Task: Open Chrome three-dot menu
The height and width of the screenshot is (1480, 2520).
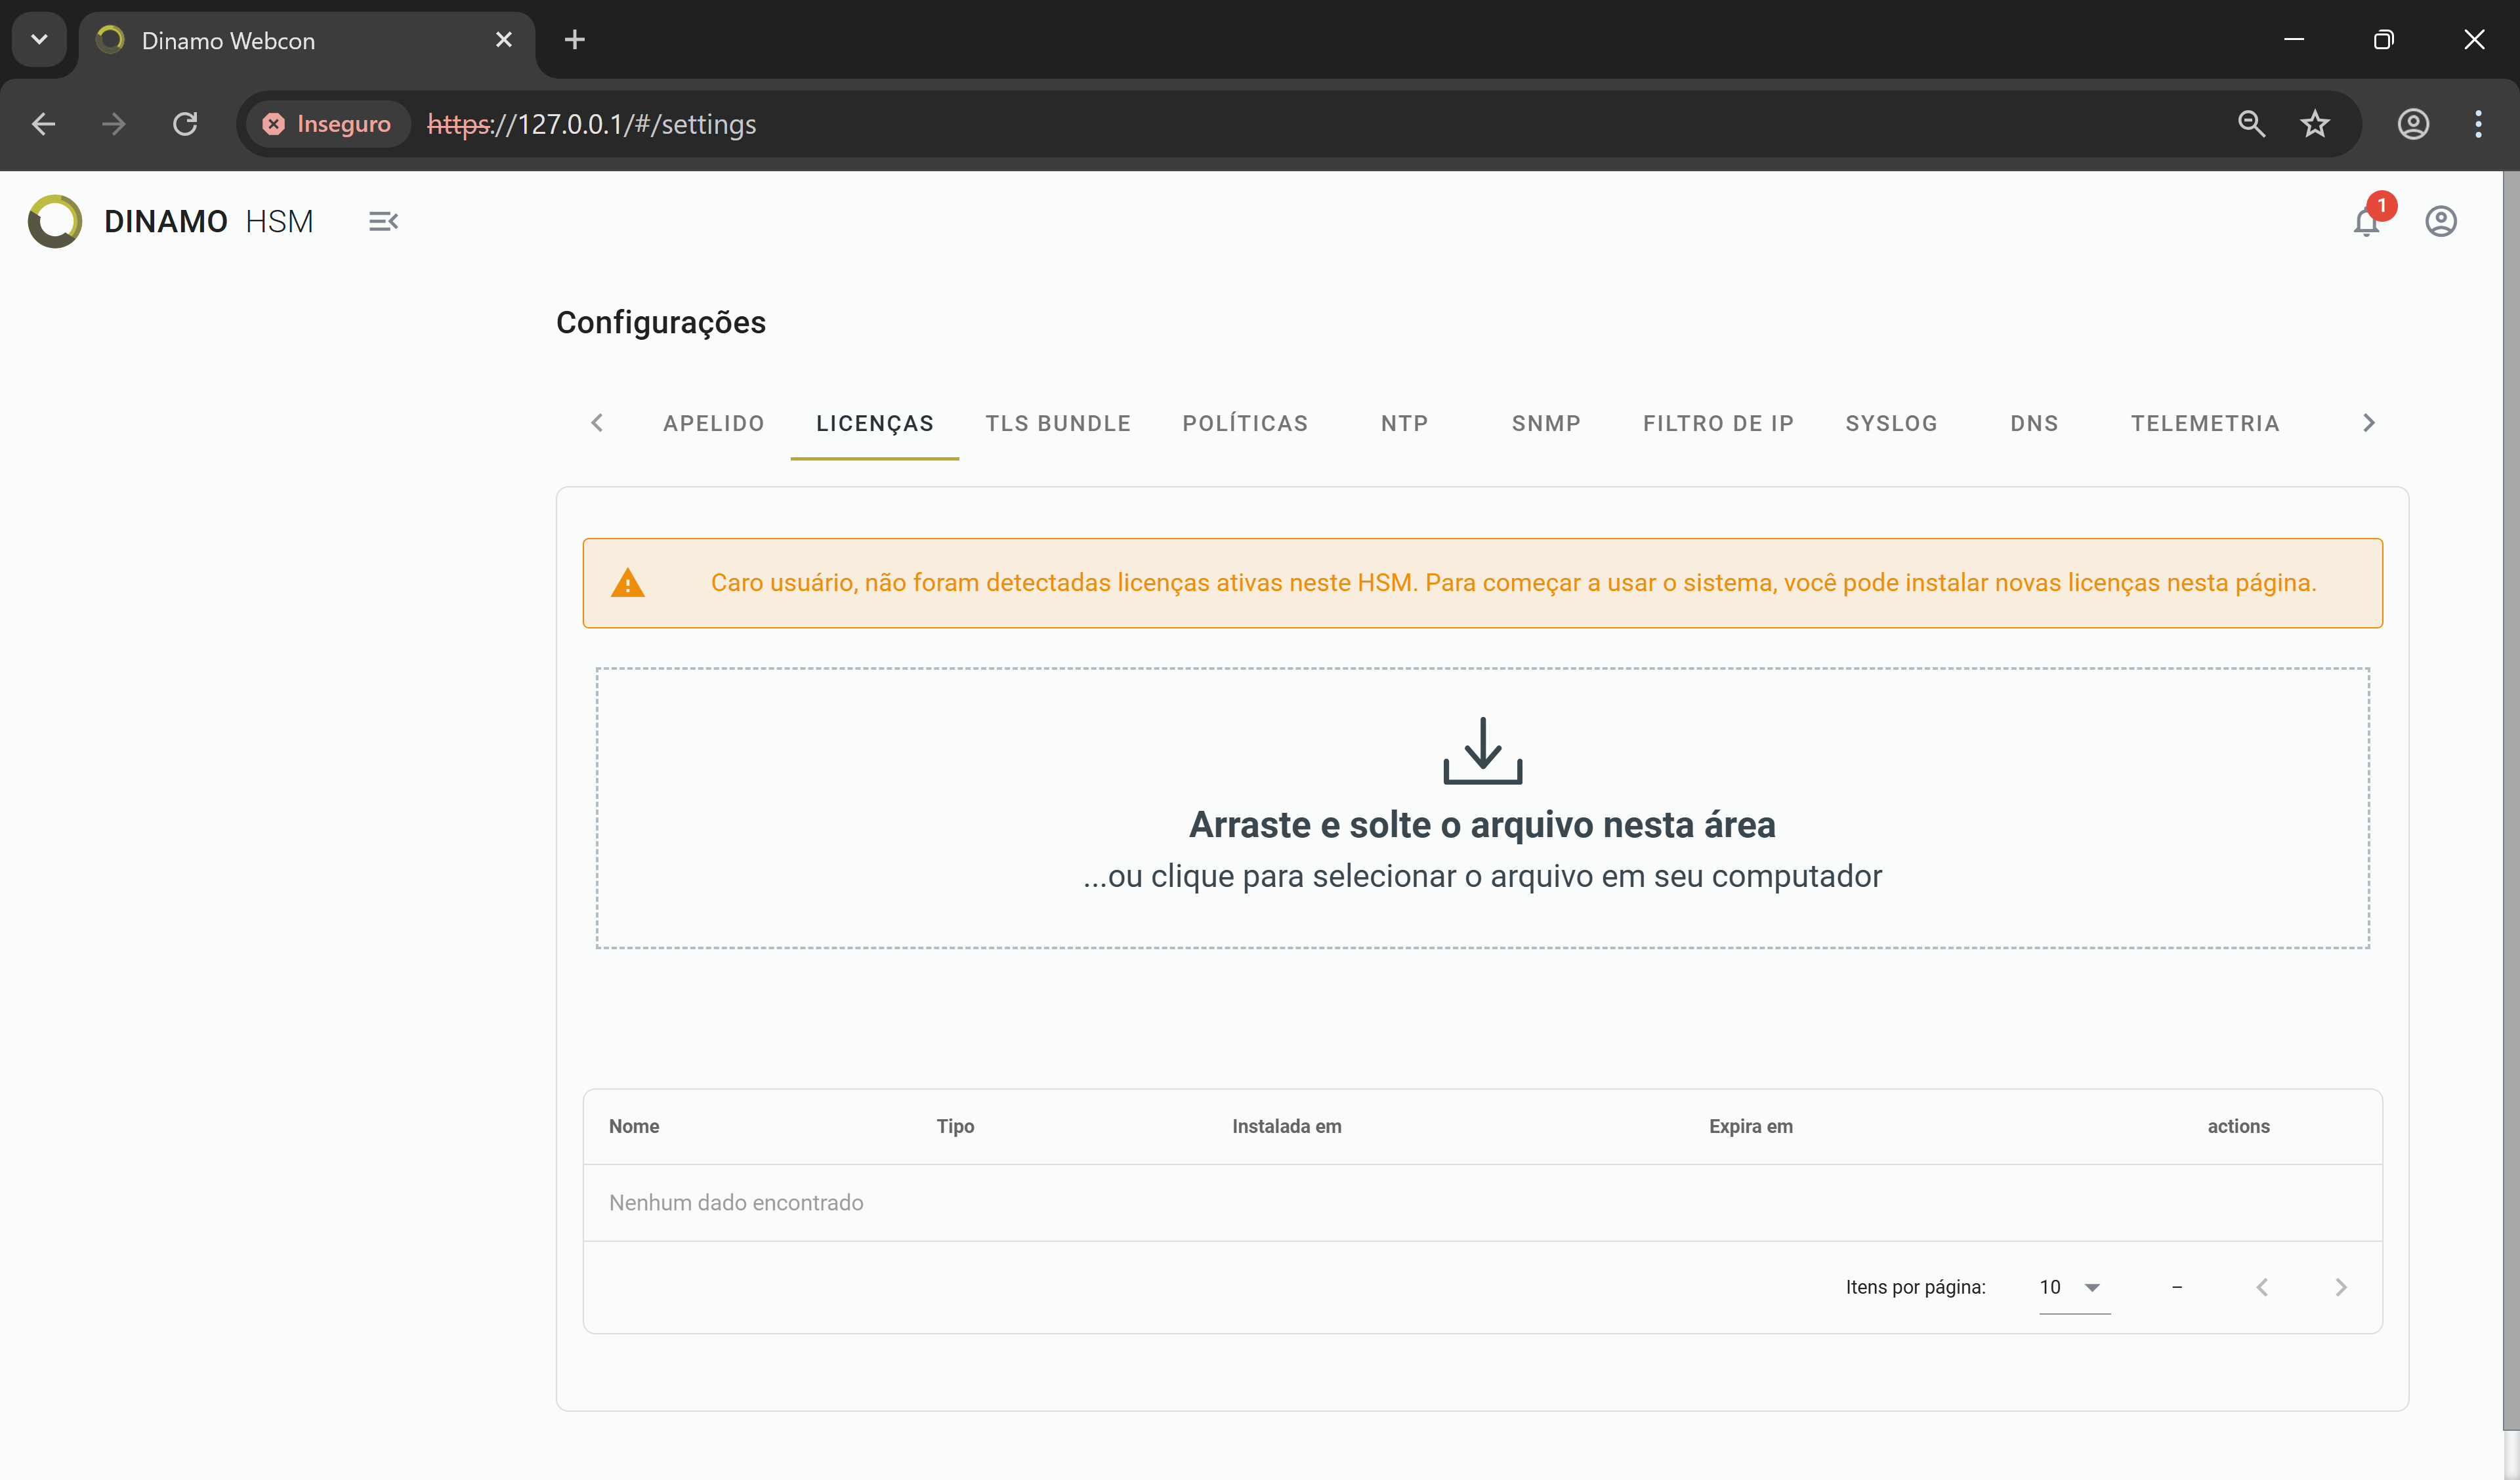Action: (2478, 124)
